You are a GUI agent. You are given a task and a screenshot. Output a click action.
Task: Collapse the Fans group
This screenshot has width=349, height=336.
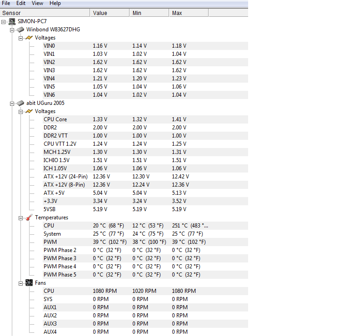click(x=21, y=283)
